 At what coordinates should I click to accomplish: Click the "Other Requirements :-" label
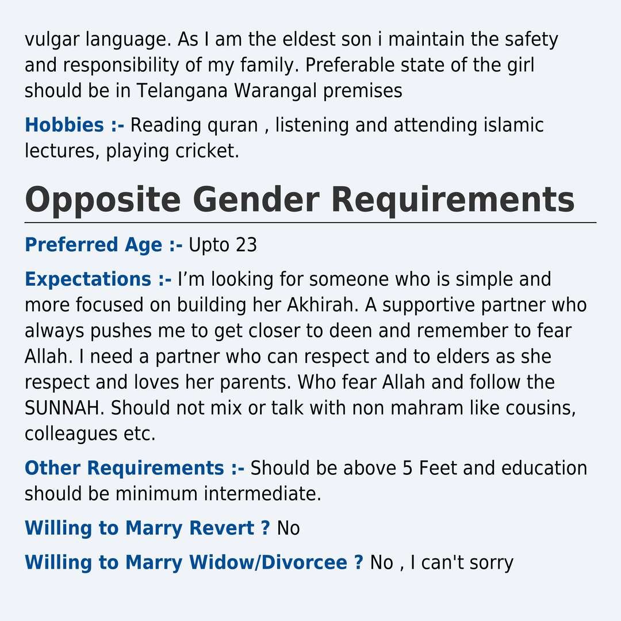(134, 468)
